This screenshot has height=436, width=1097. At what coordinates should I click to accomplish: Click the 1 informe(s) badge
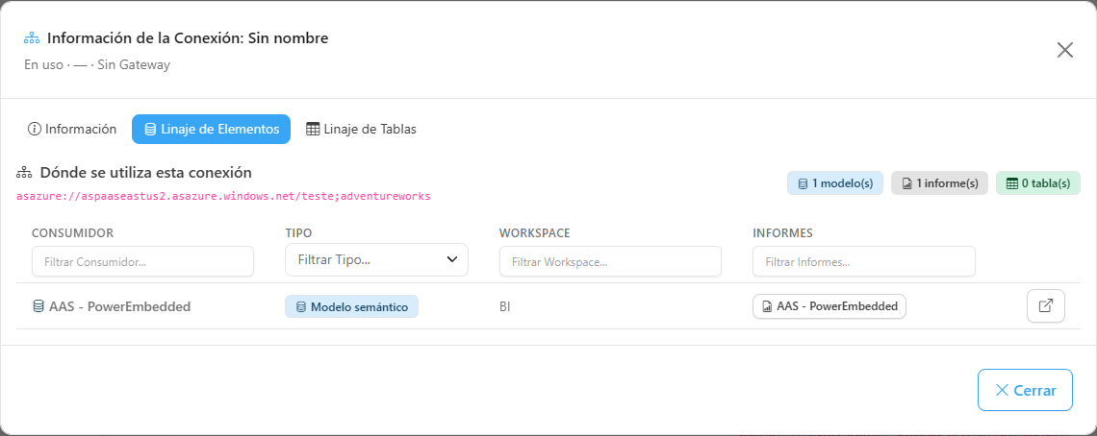[x=939, y=183]
